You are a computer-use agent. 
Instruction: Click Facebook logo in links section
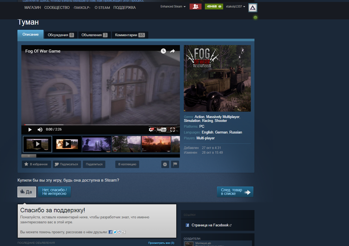point(187,225)
